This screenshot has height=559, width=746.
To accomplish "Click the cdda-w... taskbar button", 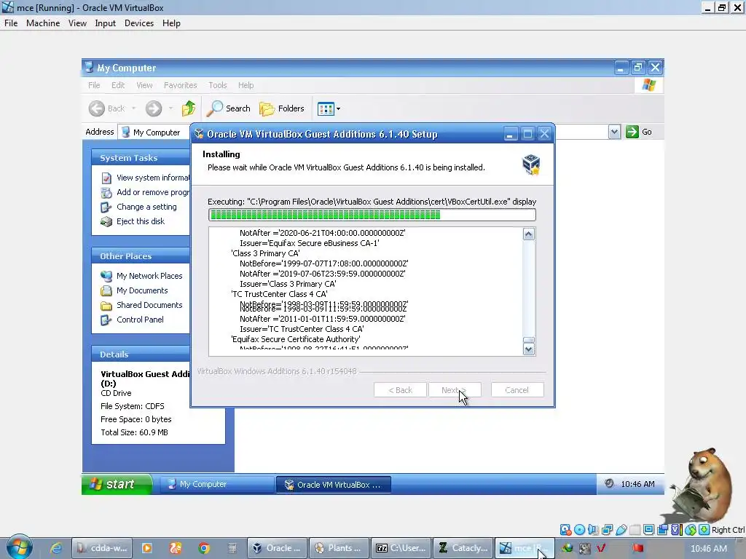I will tap(103, 548).
